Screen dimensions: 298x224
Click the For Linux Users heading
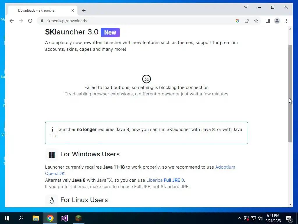(x=84, y=200)
